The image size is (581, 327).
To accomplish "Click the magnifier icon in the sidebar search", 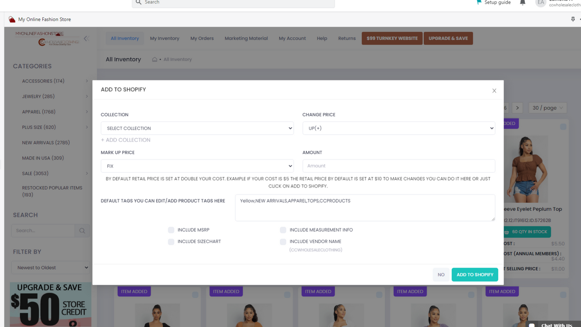I will coord(82,230).
